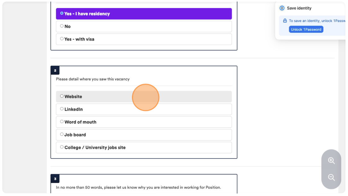Click the Unlock 1Password button
The width and height of the screenshot is (348, 196).
[306, 29]
